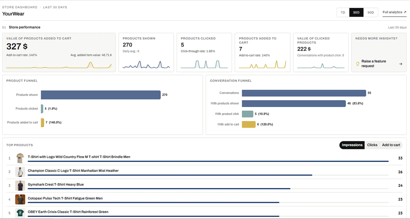410x219 pixels.
Task: Open the Wild Country T-Shirt product thumbnail
Action: (x=20, y=158)
